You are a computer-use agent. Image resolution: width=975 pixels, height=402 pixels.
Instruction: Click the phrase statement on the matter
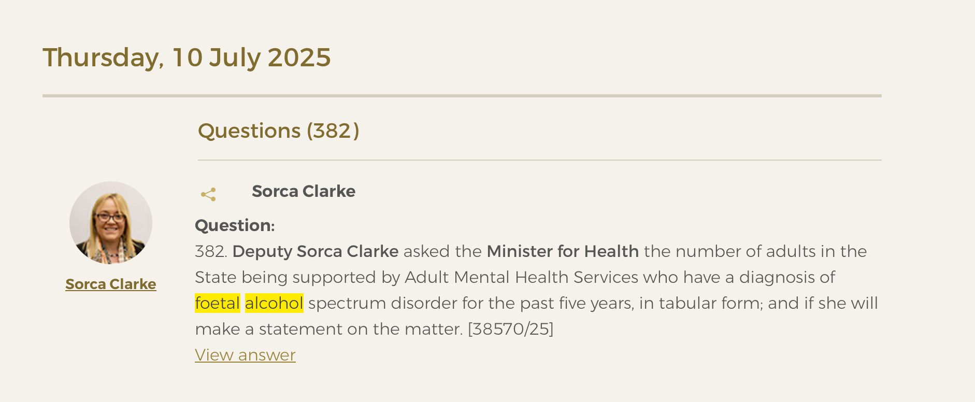click(x=361, y=329)
